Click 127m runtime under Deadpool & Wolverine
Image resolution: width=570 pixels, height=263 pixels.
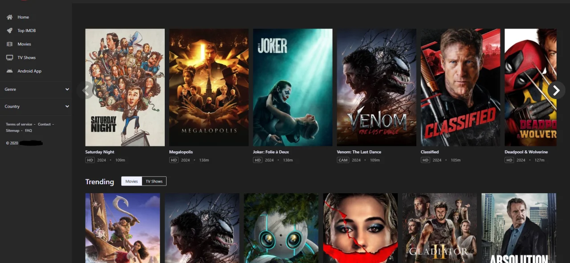[539, 160]
